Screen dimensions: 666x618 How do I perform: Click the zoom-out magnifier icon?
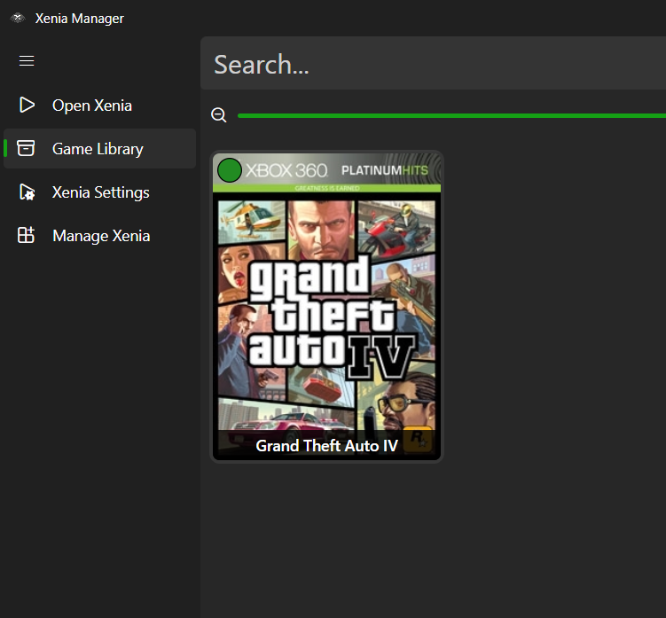pos(219,115)
